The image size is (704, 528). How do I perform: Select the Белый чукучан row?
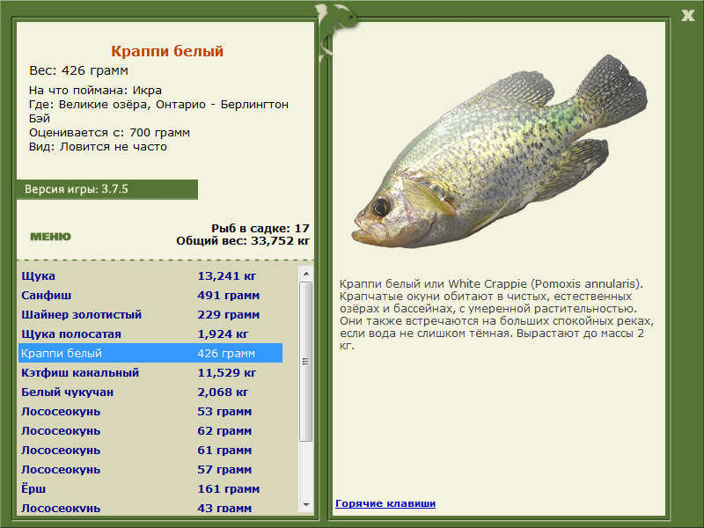coord(150,392)
